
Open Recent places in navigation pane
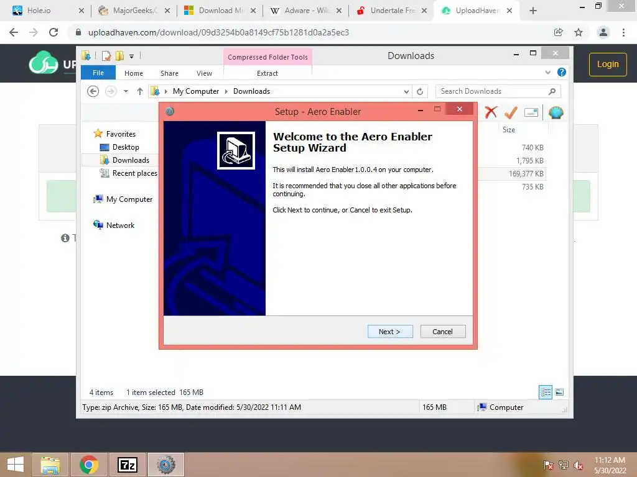(x=134, y=173)
